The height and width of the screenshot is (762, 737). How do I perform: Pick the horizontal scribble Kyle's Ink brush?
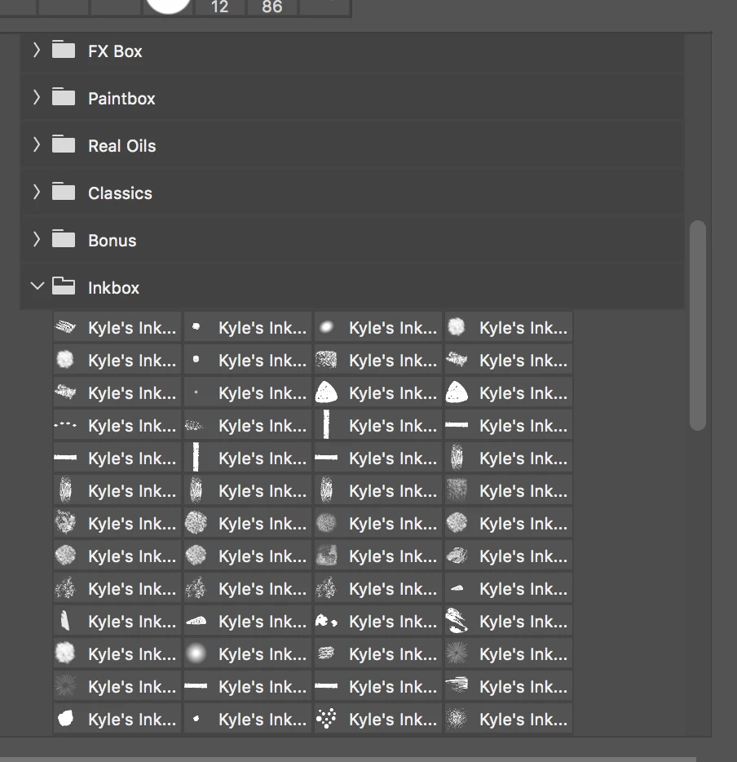[378, 653]
